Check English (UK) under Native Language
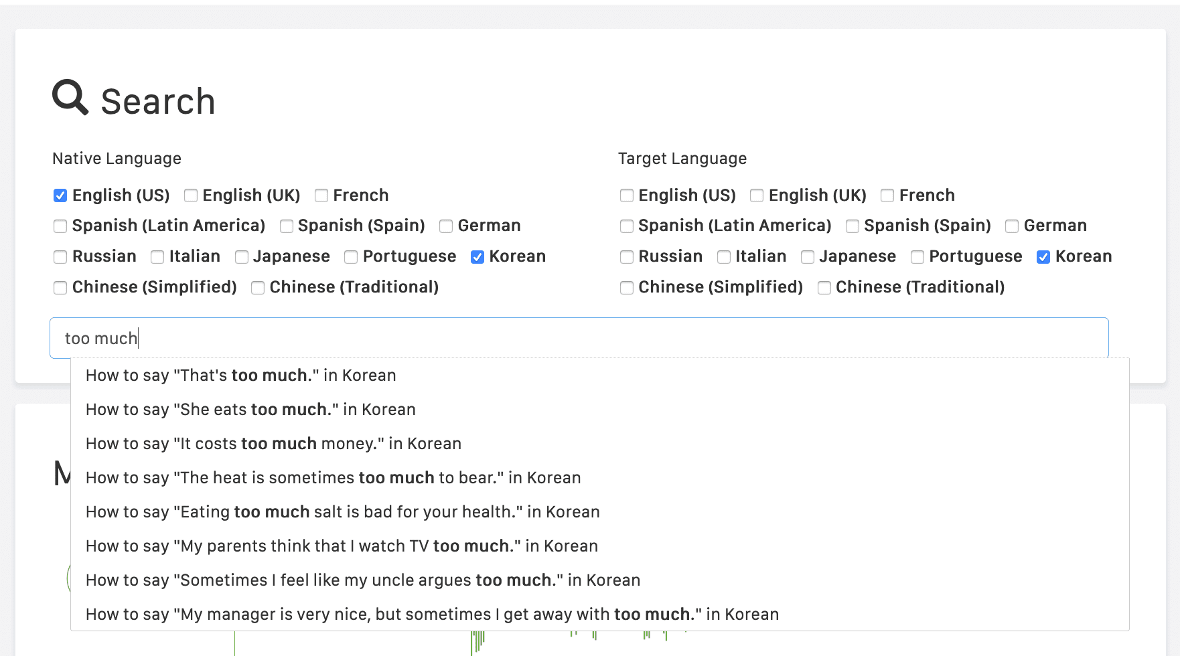This screenshot has width=1180, height=656. (191, 195)
